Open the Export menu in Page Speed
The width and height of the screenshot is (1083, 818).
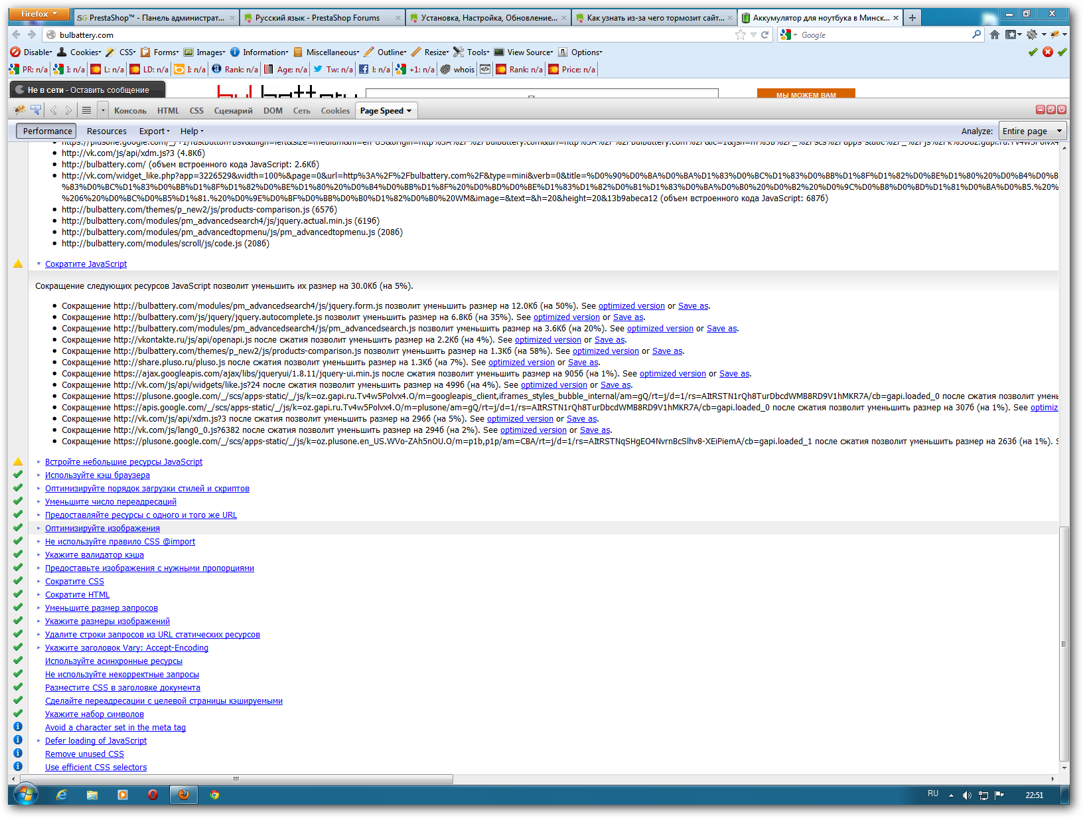pyautogui.click(x=154, y=131)
